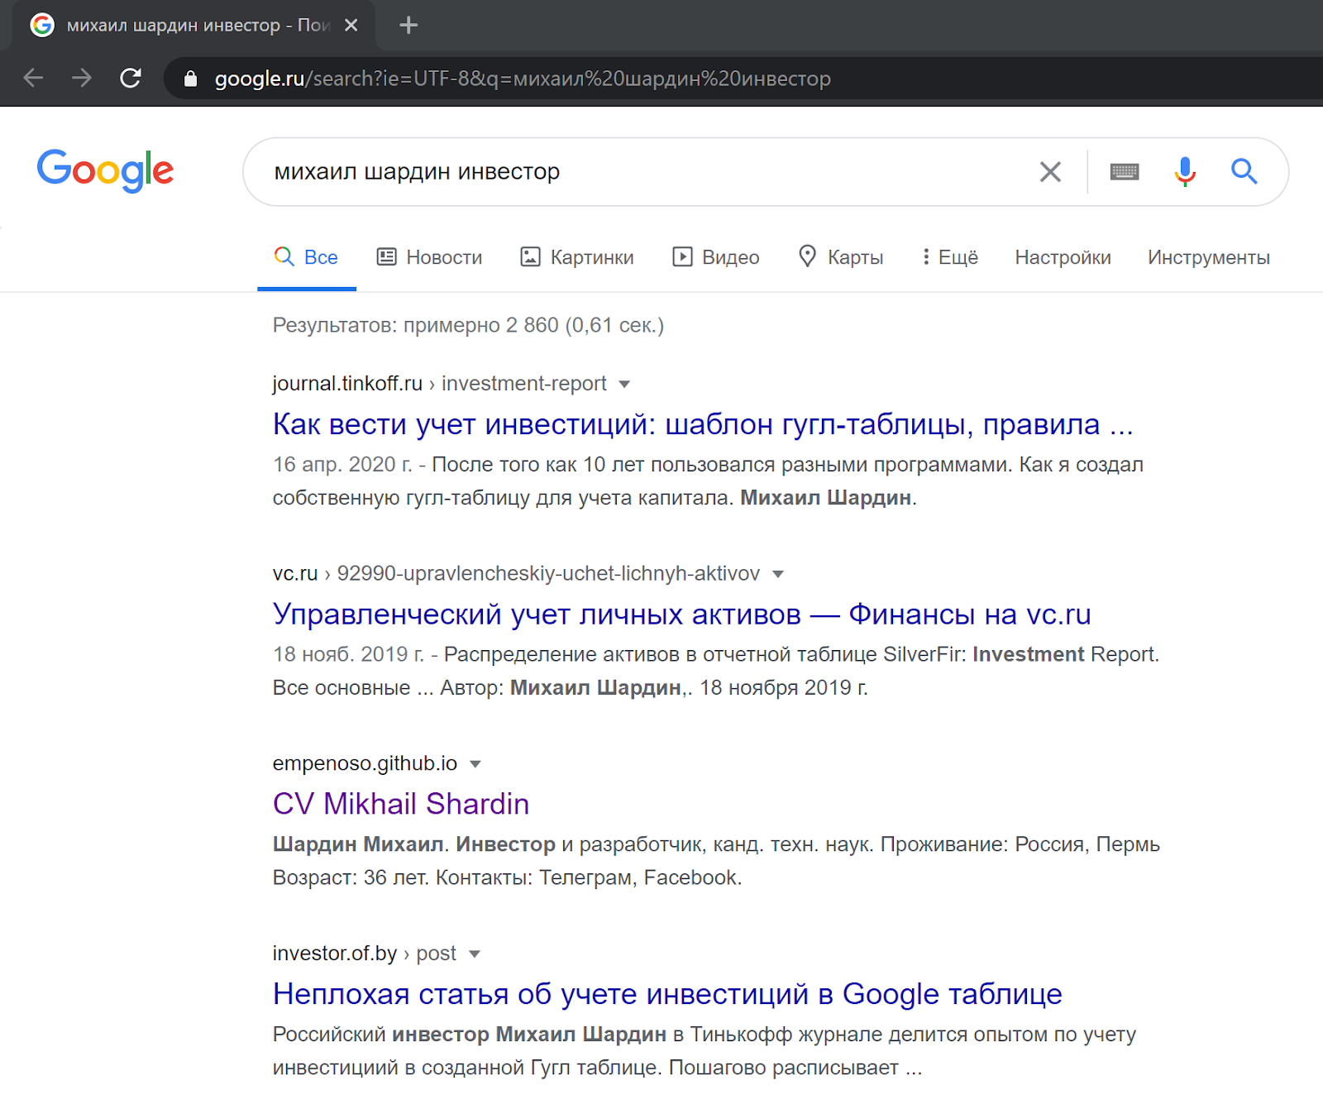Expand dropdown arrow next to investor.of.by

(474, 954)
